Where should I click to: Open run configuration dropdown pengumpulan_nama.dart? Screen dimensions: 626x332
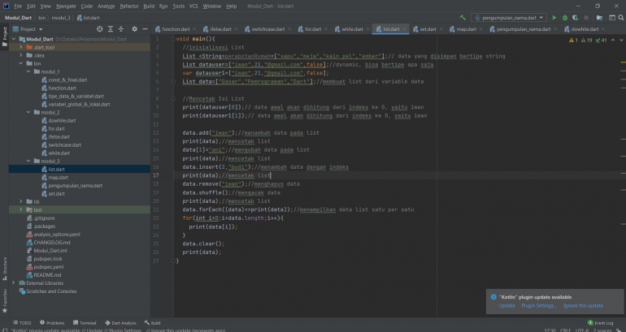point(509,18)
